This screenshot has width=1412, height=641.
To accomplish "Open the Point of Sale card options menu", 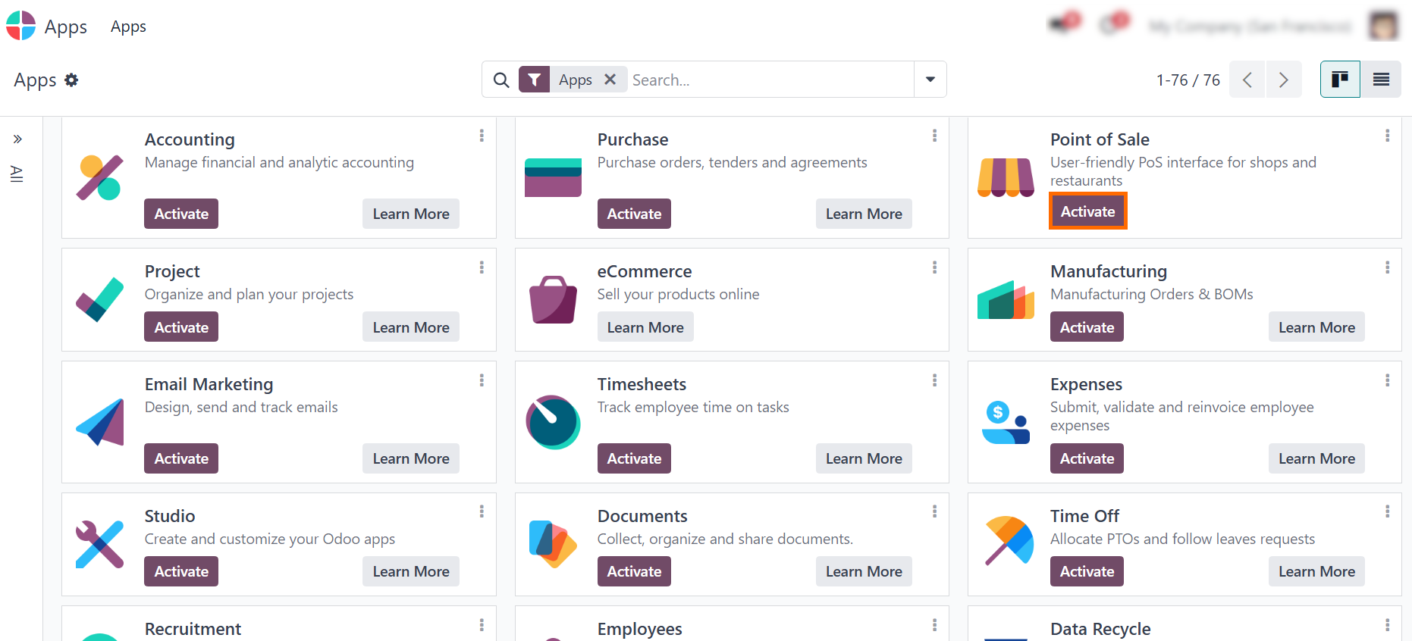I will click(x=1387, y=136).
